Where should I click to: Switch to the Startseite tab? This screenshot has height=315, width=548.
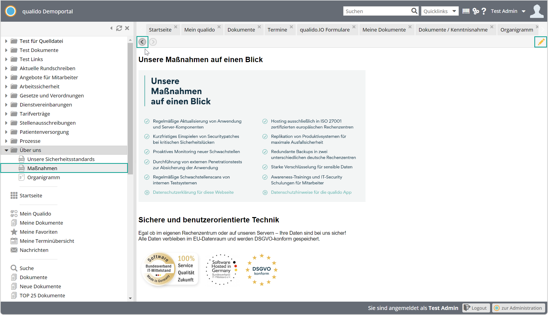(160, 30)
